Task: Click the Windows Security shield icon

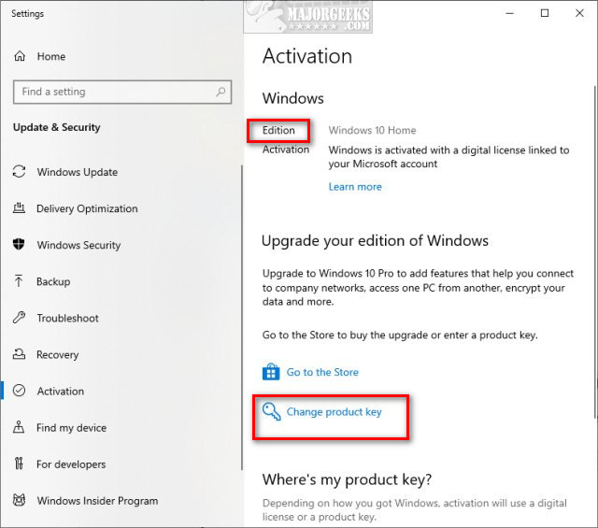Action: tap(19, 245)
